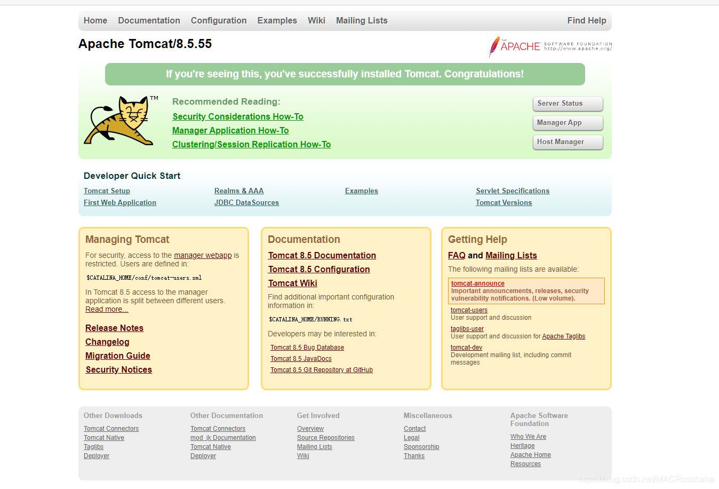The height and width of the screenshot is (489, 719).
Task: Open Deployer under Other Downloads
Action: [97, 456]
